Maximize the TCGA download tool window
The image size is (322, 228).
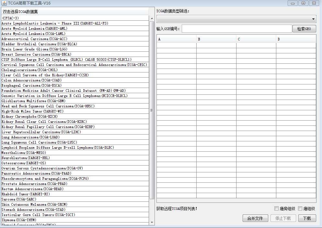click(303, 3)
